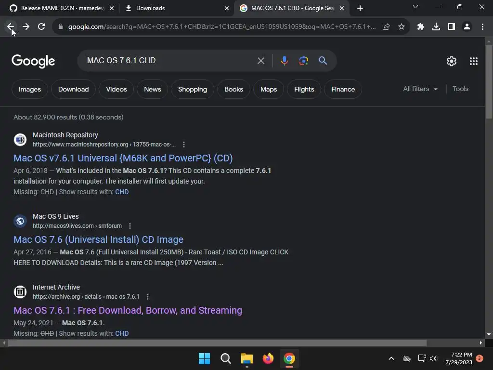
Task: Open Google quick settings gear
Action: [x=452, y=61]
